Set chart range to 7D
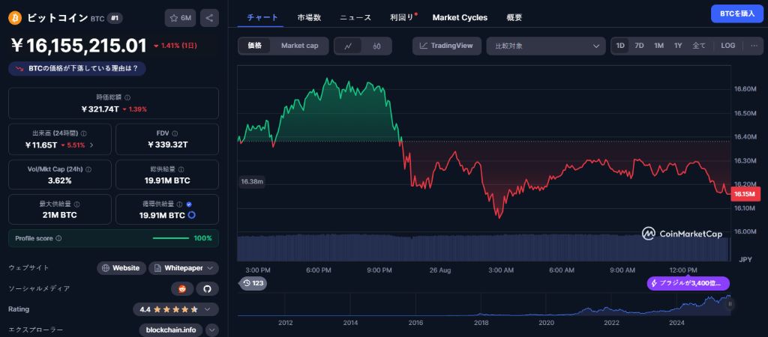 [x=639, y=46]
